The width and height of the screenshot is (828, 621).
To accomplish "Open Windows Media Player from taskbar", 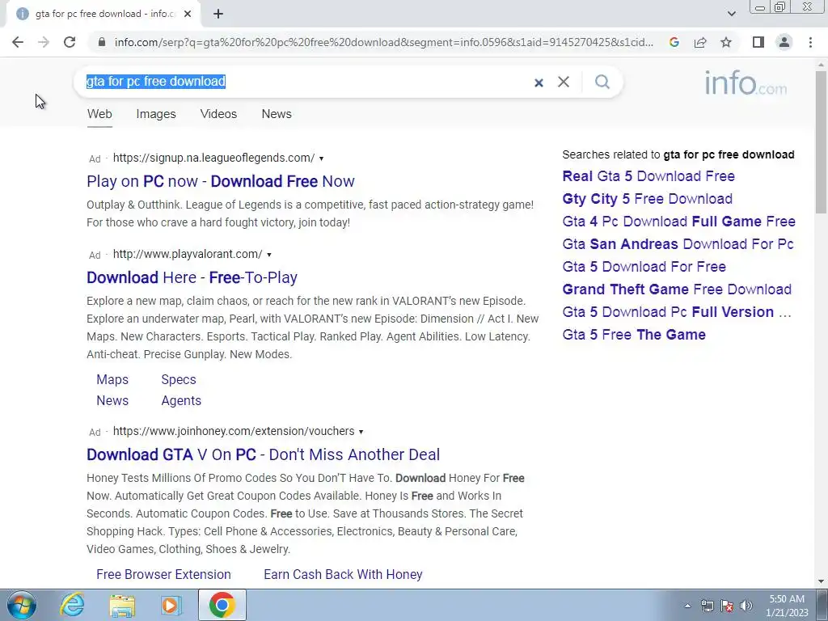I will coord(171,605).
